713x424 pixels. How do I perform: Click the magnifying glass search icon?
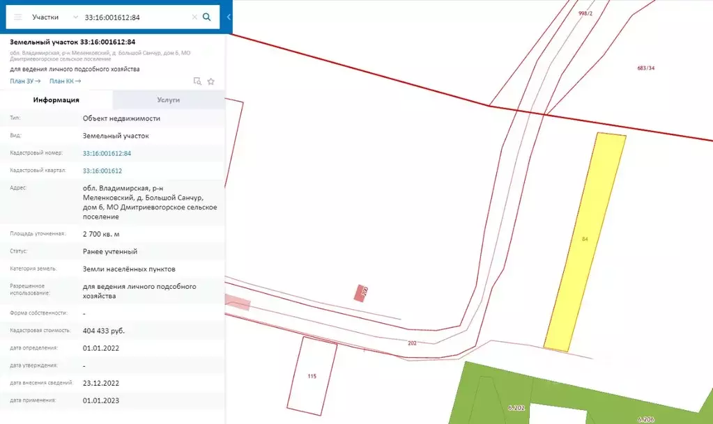pyautogui.click(x=206, y=17)
